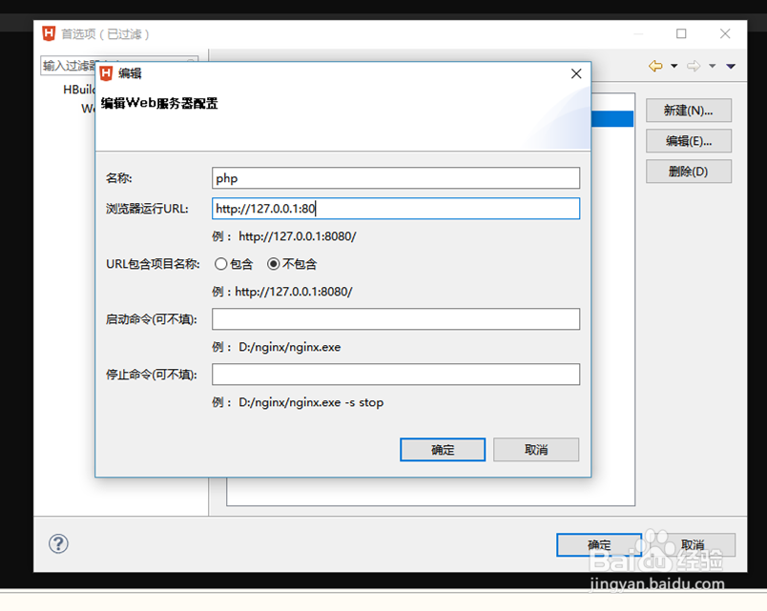Click the 删除(D) button
The image size is (767, 611).
[689, 172]
